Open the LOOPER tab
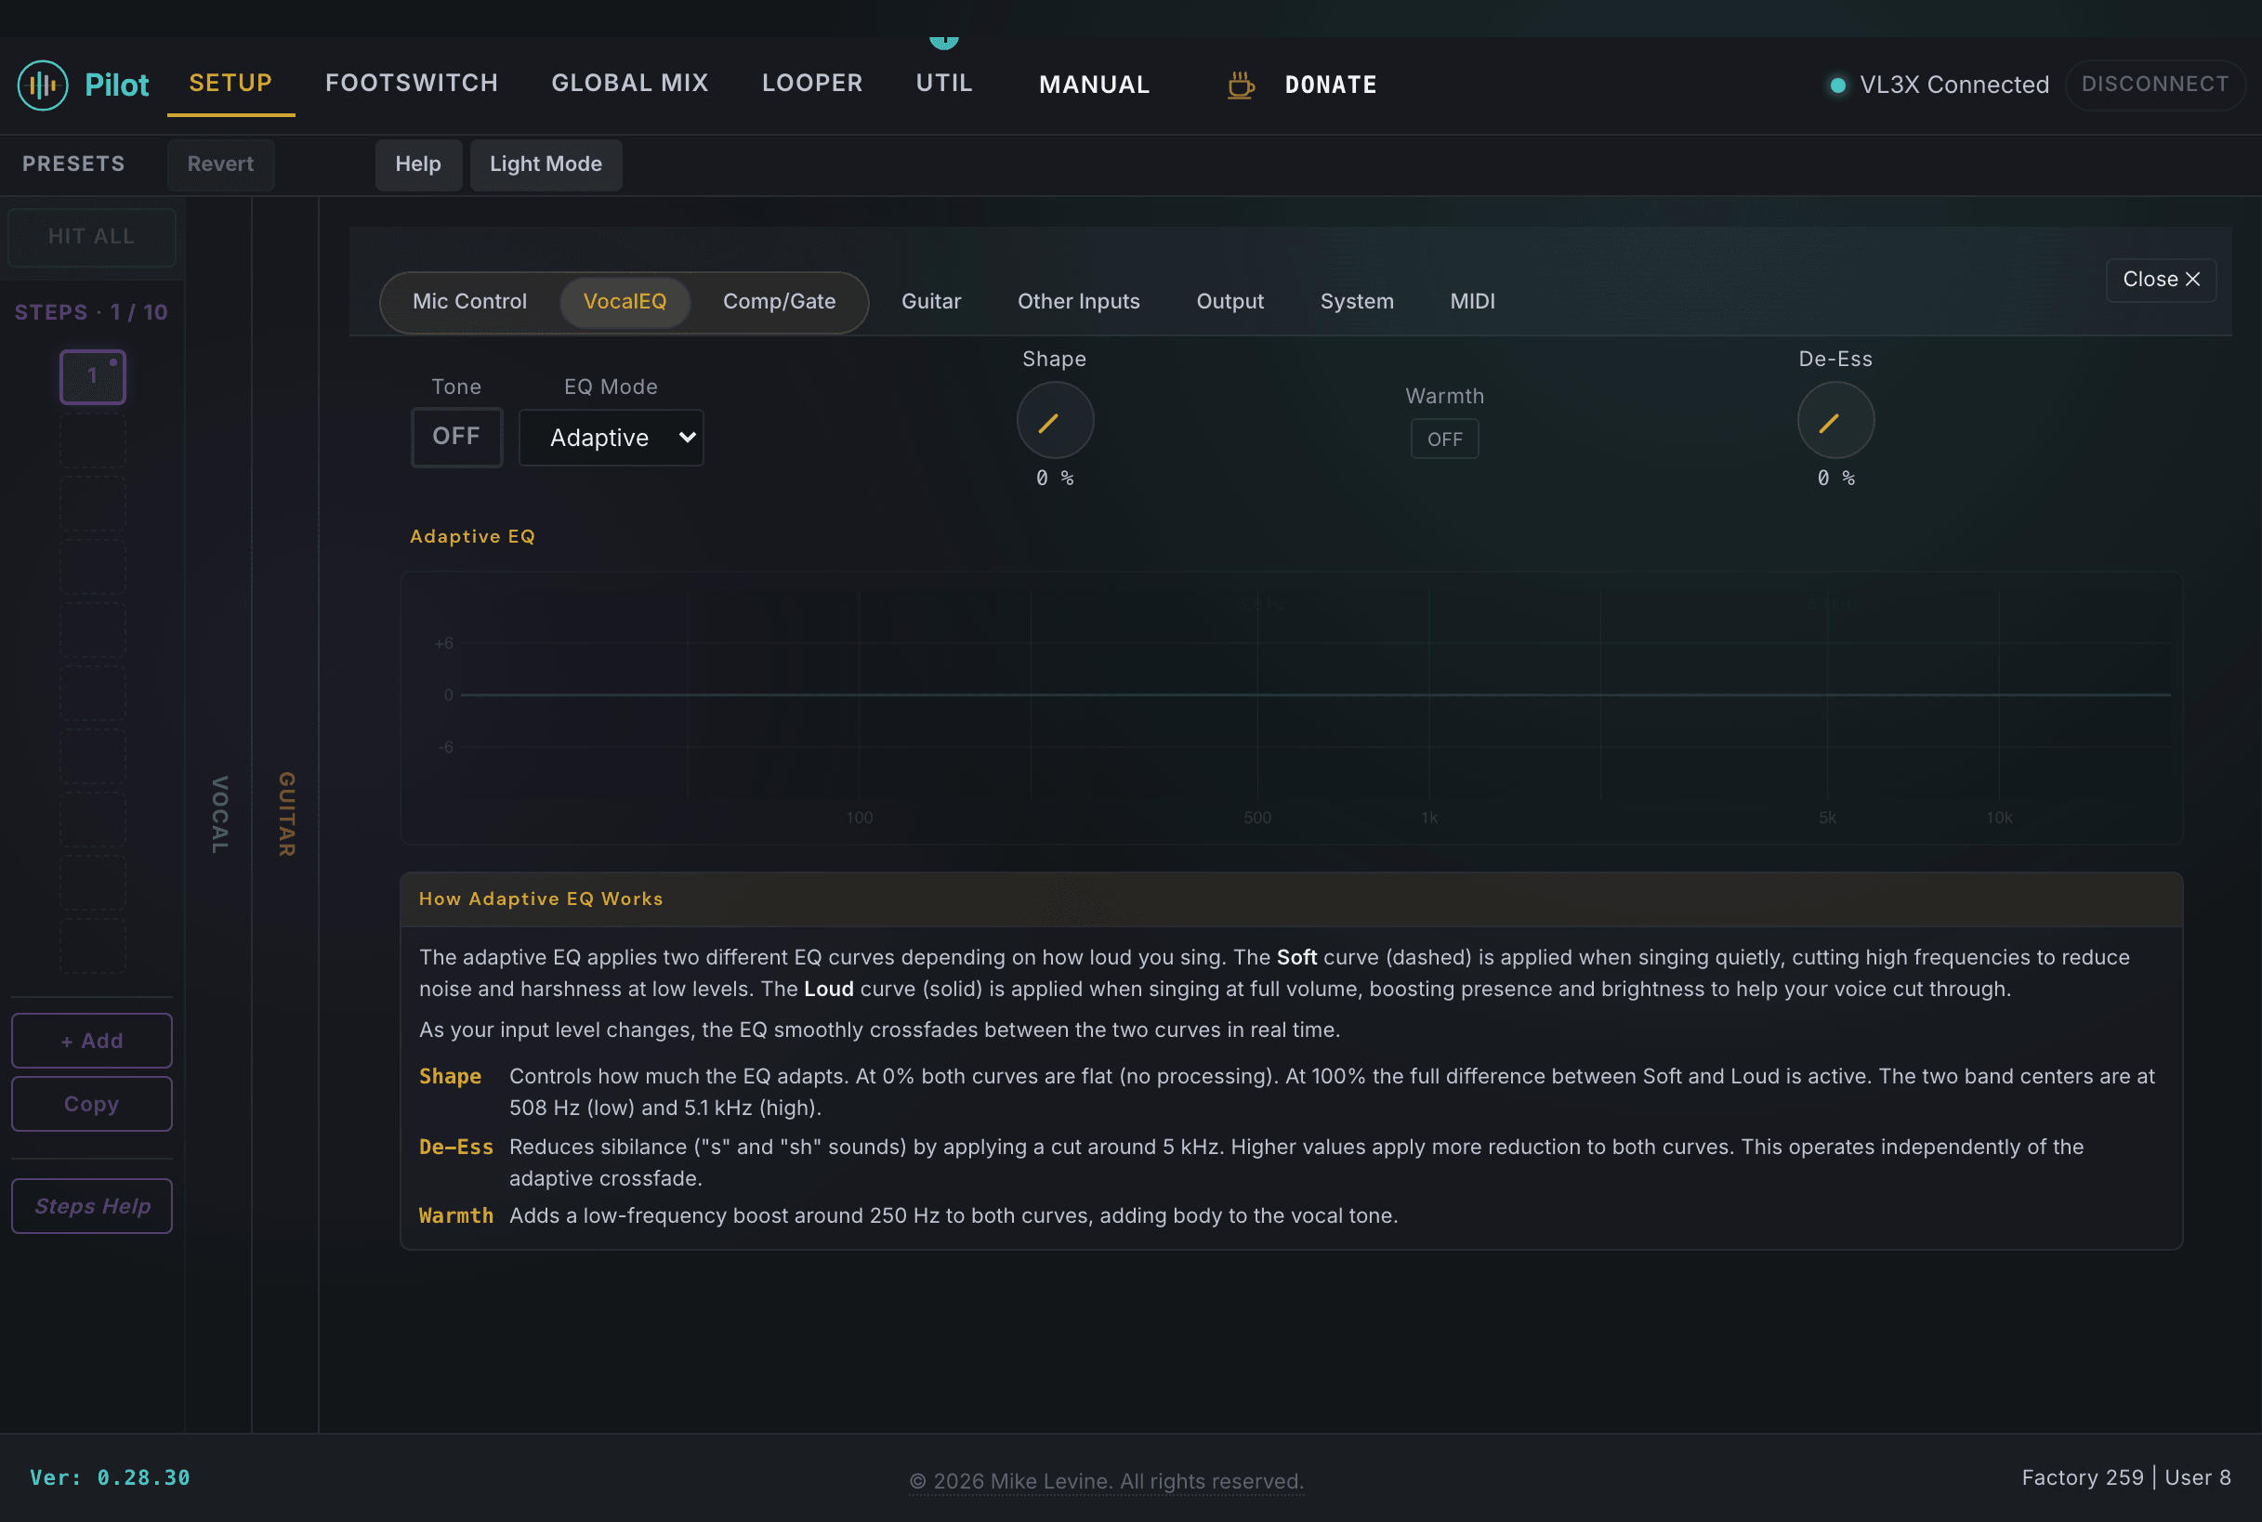 (812, 84)
